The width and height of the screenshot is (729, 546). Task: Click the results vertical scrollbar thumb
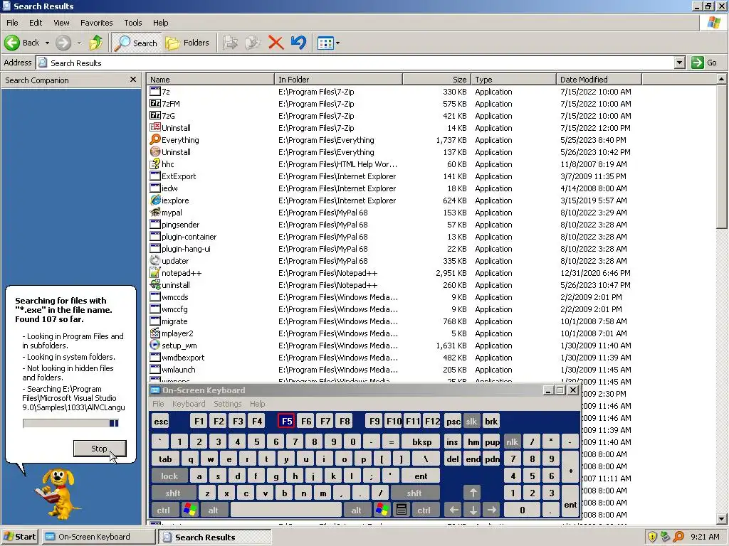[x=722, y=156]
